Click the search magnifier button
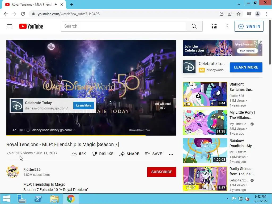 tap(194, 26)
